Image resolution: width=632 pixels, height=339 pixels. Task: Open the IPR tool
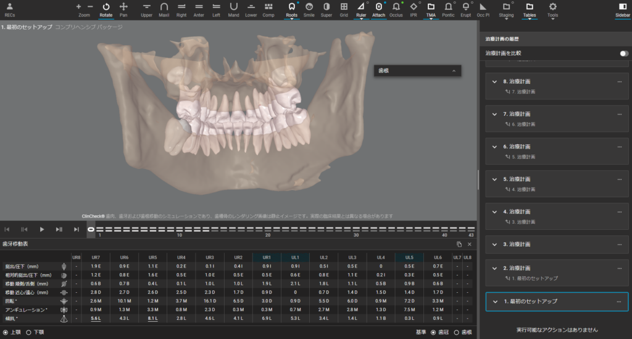[413, 7]
